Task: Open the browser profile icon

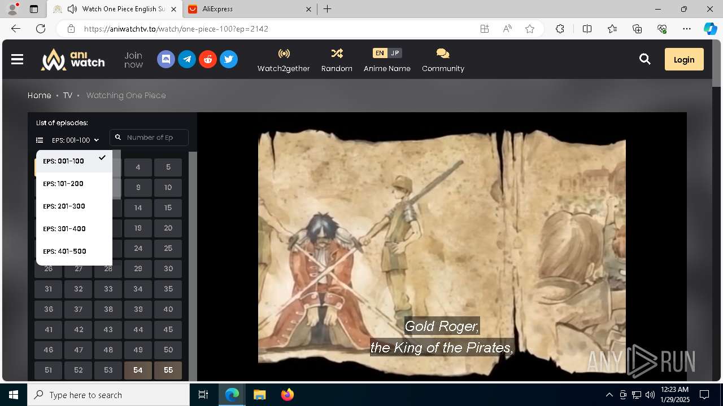Action: (x=12, y=9)
